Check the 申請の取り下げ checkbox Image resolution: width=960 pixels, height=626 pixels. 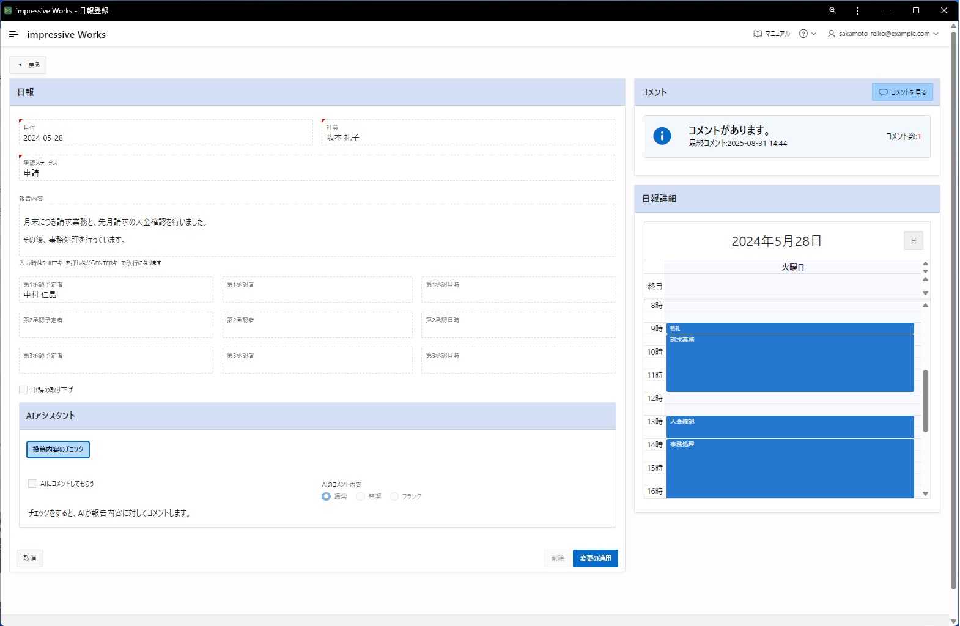point(23,390)
